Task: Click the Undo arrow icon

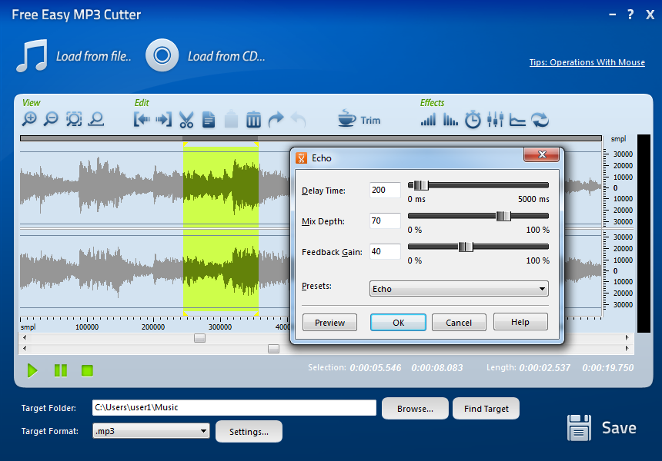Action: pos(299,120)
